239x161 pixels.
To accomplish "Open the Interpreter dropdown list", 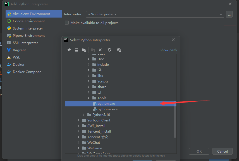I will (221, 14).
